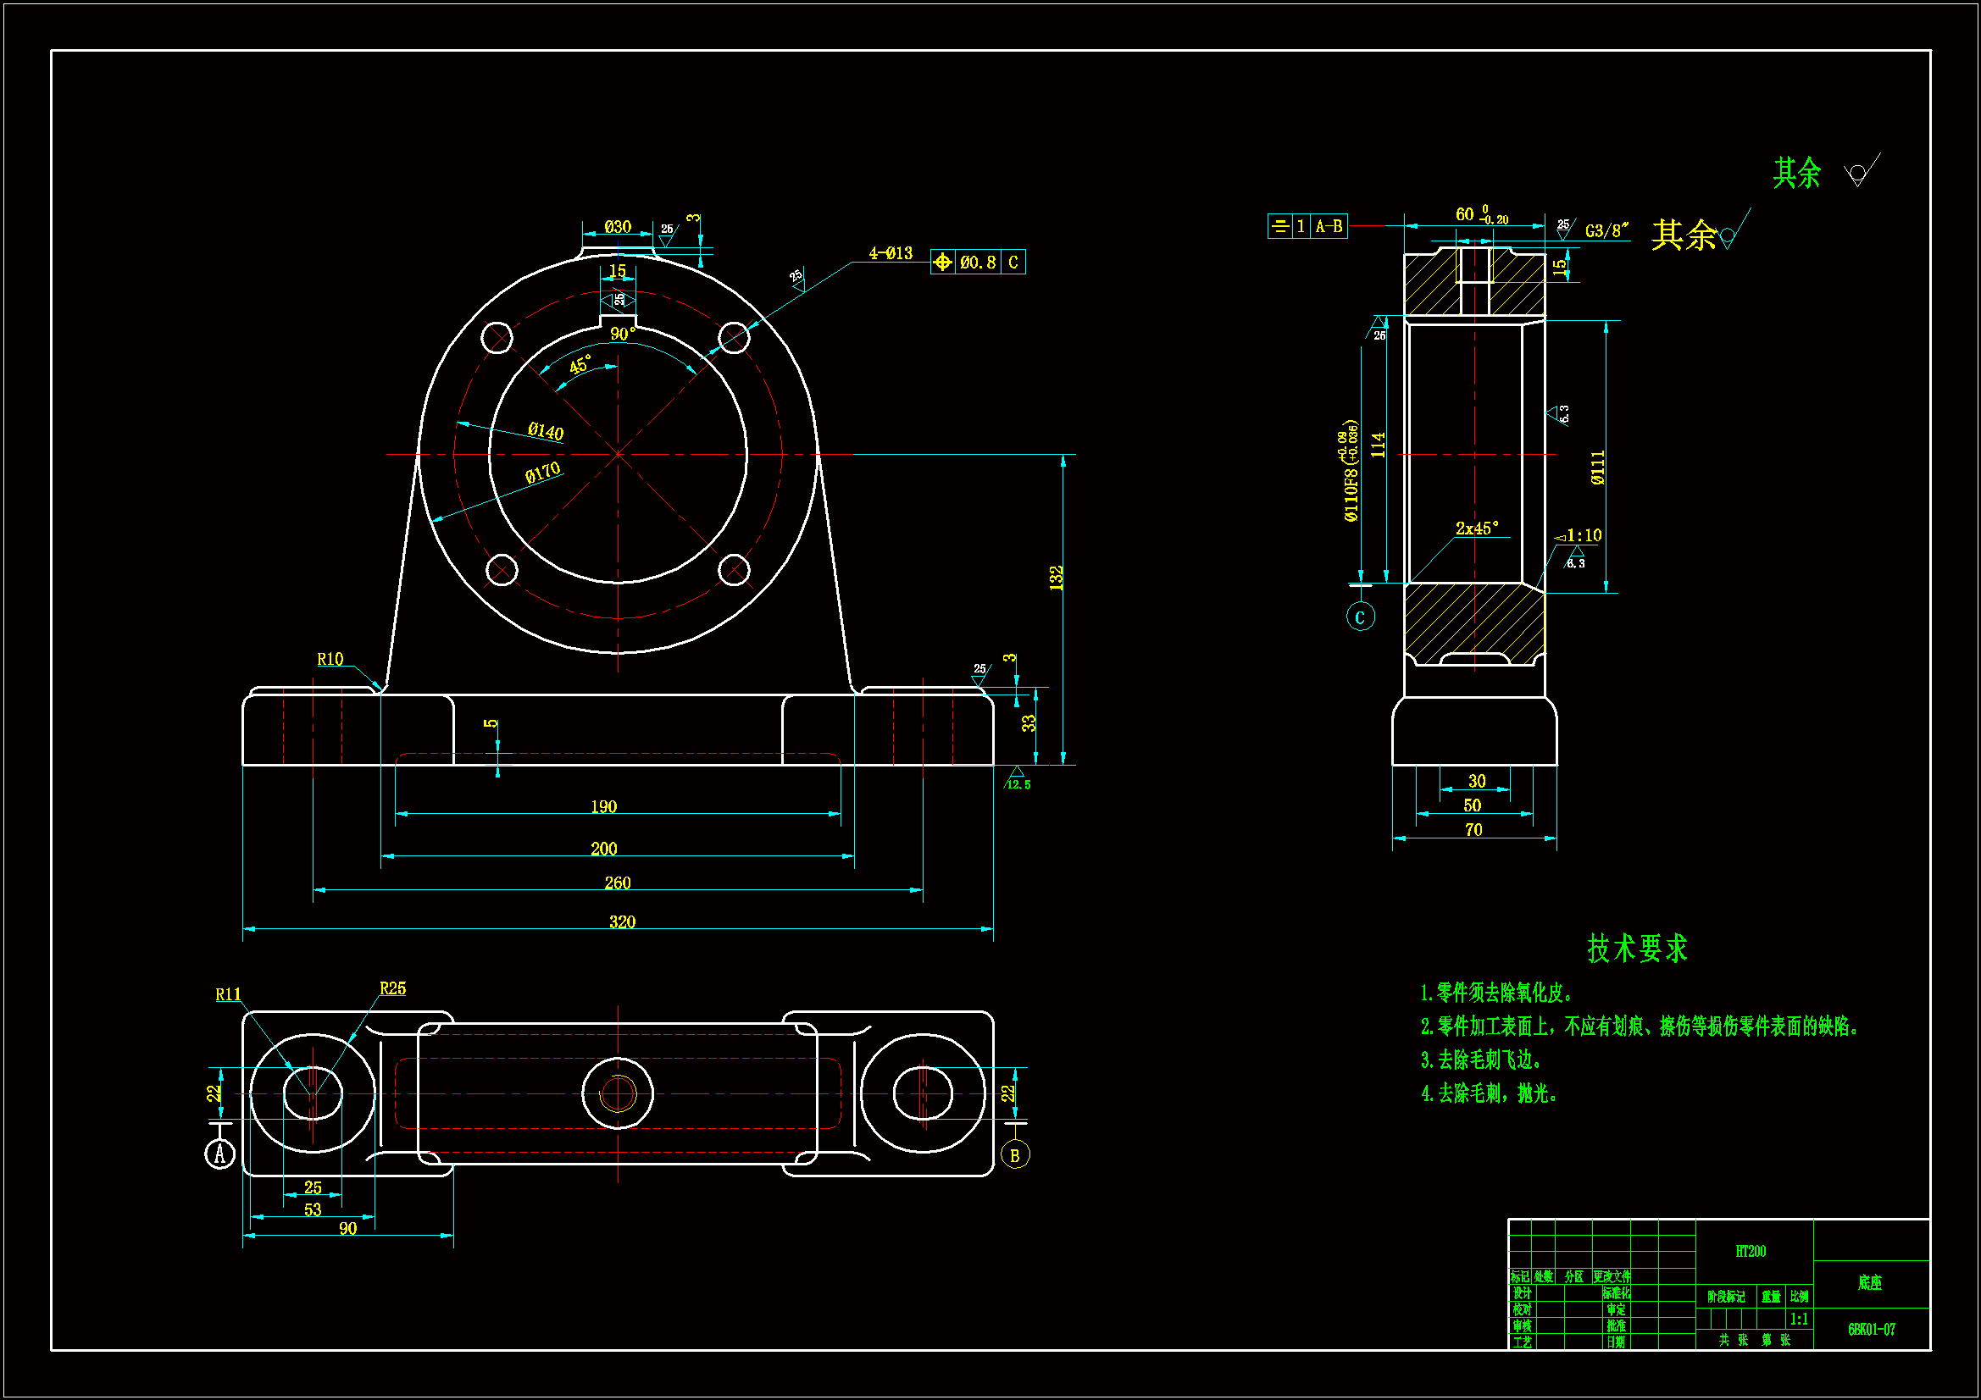1981x1400 pixels.
Task: Select the 2x45° chamfer annotation
Action: [x=1476, y=528]
